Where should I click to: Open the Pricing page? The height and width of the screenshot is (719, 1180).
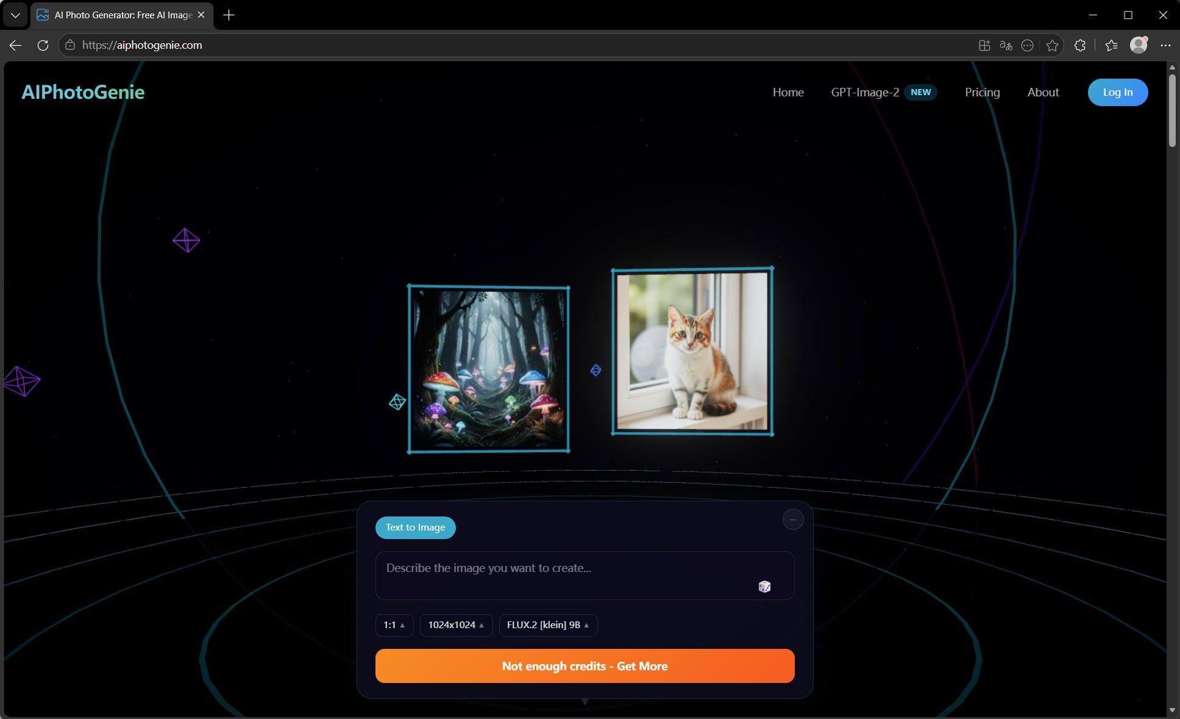click(x=982, y=92)
